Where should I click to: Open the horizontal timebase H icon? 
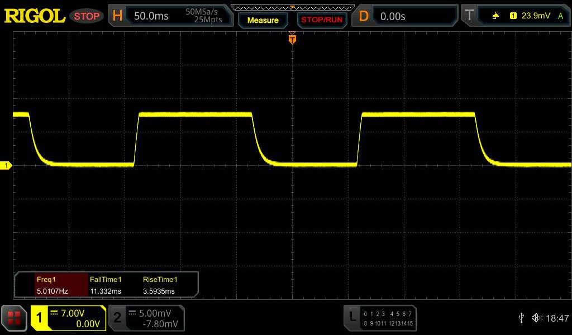tap(117, 16)
